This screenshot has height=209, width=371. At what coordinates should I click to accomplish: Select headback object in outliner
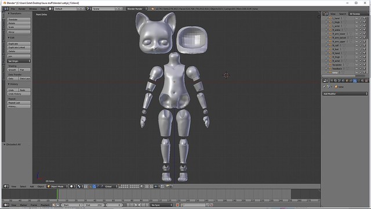[337, 69]
